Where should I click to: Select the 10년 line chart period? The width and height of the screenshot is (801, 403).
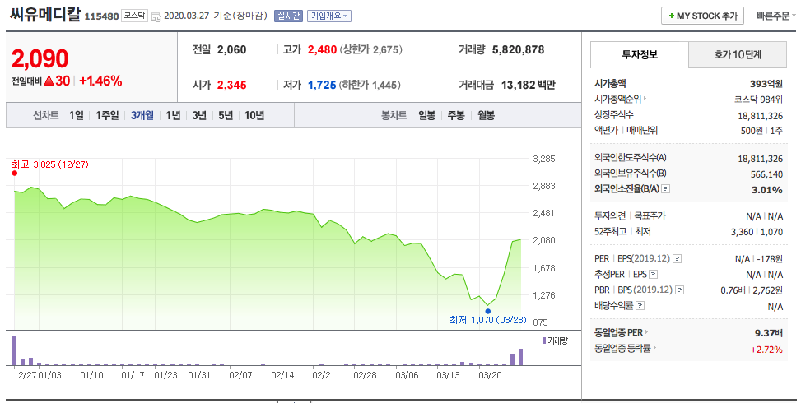point(254,116)
